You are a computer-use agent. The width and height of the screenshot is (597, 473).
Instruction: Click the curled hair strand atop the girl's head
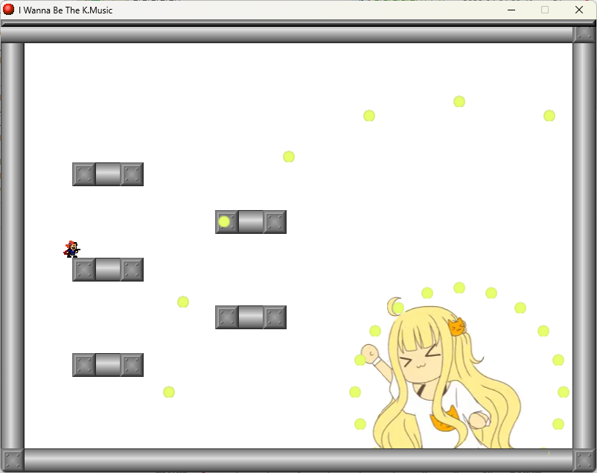tap(395, 305)
